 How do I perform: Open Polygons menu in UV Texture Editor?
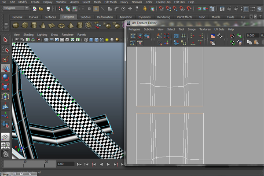pos(134,29)
